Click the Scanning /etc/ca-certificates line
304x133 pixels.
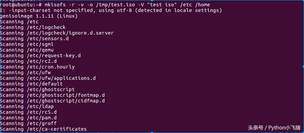coord(43,129)
